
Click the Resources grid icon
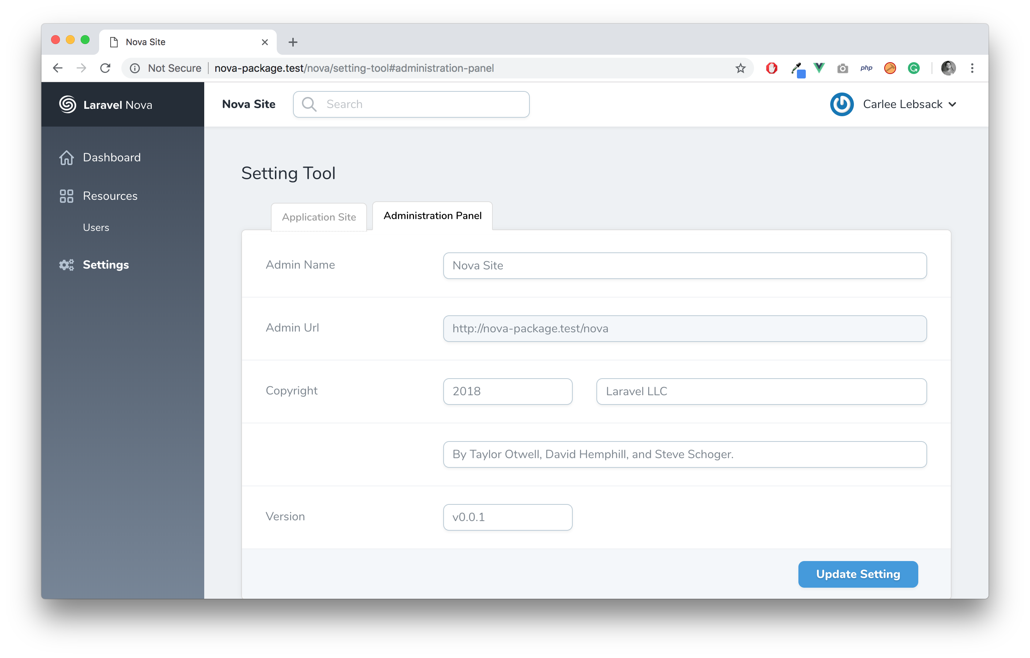66,196
